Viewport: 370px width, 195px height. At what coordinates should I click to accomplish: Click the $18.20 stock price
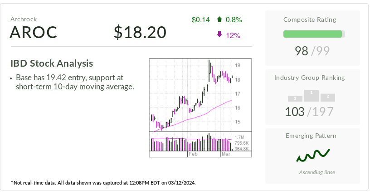coord(140,33)
